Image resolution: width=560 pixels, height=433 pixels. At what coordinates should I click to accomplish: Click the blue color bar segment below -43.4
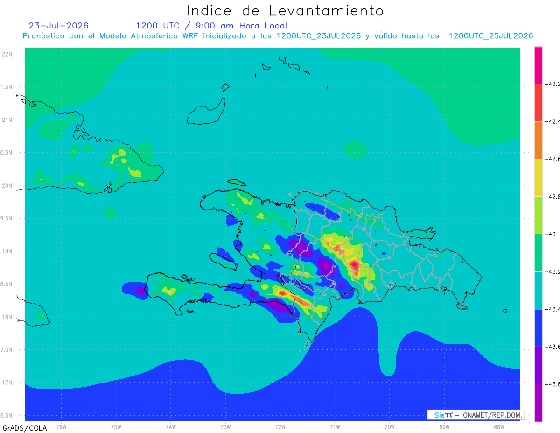tap(538, 327)
